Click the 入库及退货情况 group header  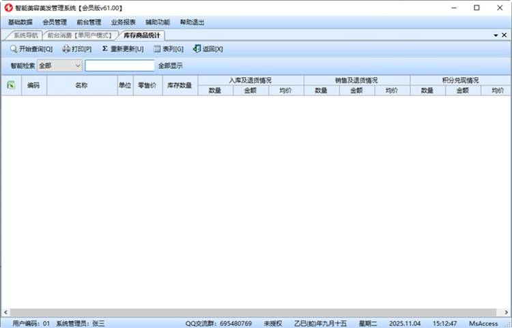tap(251, 80)
